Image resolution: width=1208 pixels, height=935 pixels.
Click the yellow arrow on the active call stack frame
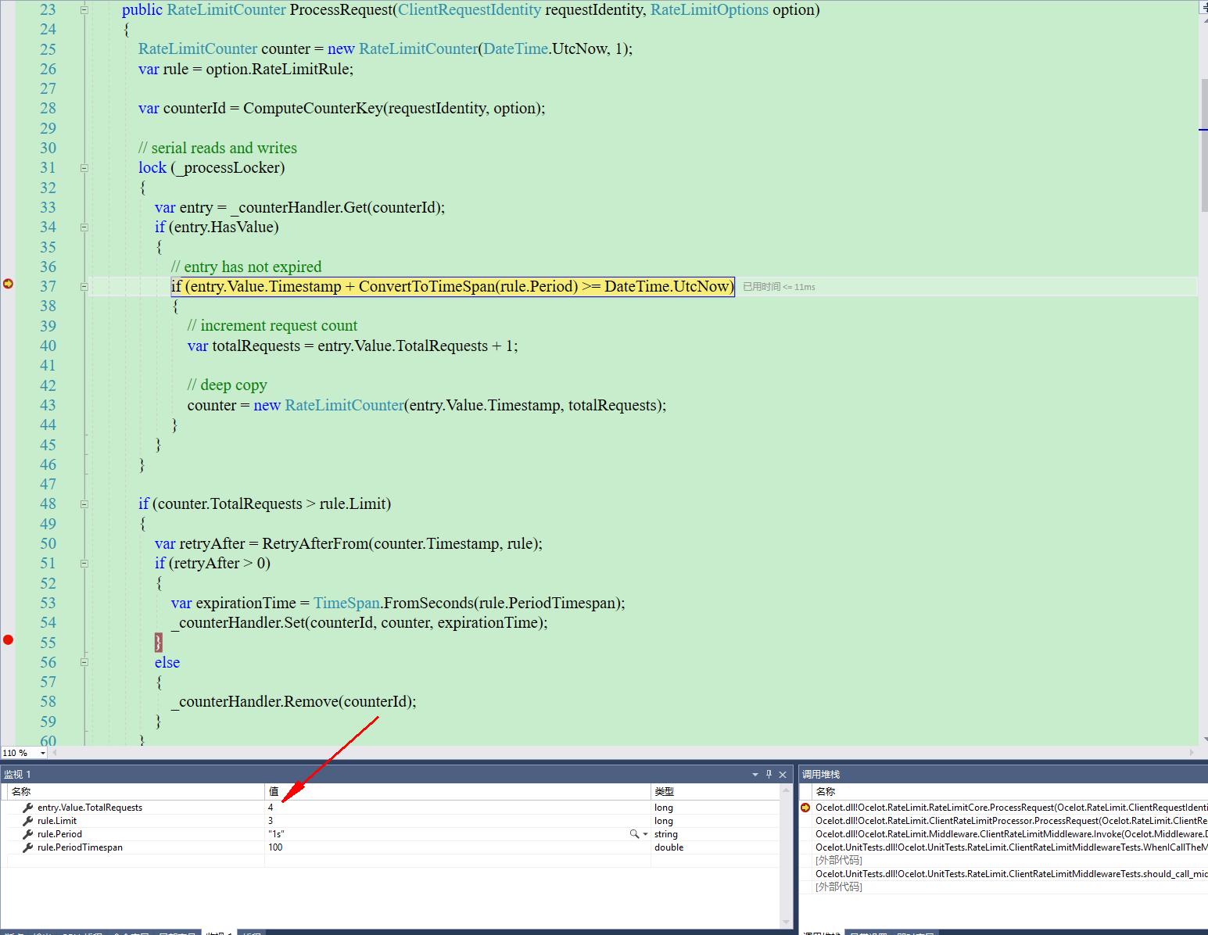[x=805, y=807]
